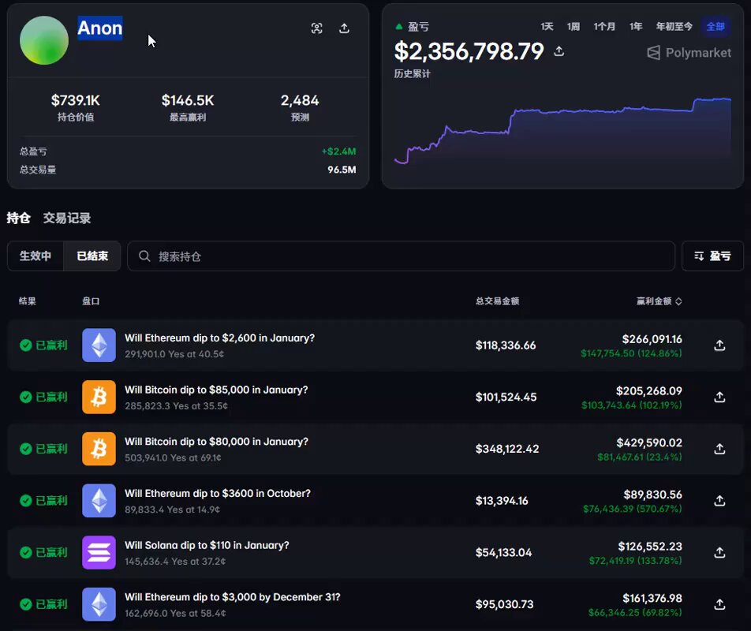The height and width of the screenshot is (631, 751).
Task: Share the Ethereum dip to $2,600 position
Action: click(x=719, y=345)
